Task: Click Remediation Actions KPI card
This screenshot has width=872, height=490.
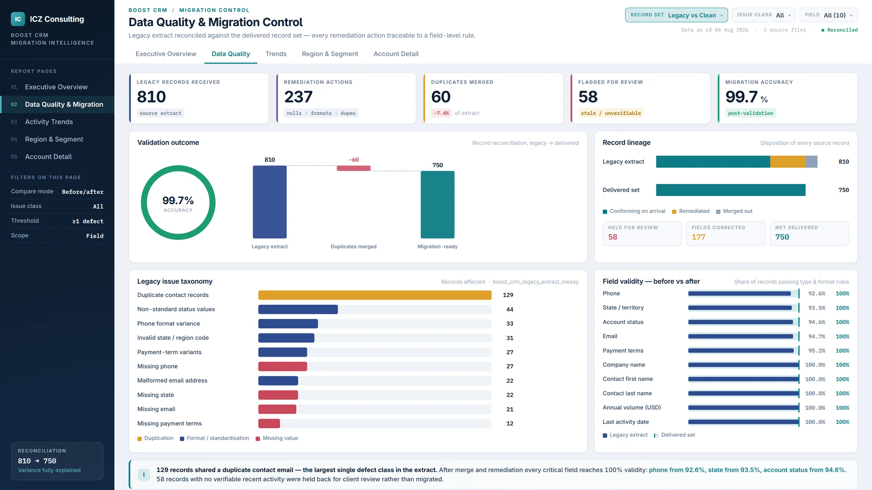Action: tap(346, 98)
